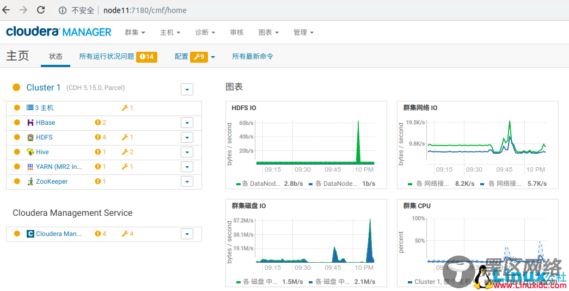Screen dimensions: 569x291
Task: Click the orange 14 health issues badge
Action: pyautogui.click(x=146, y=57)
